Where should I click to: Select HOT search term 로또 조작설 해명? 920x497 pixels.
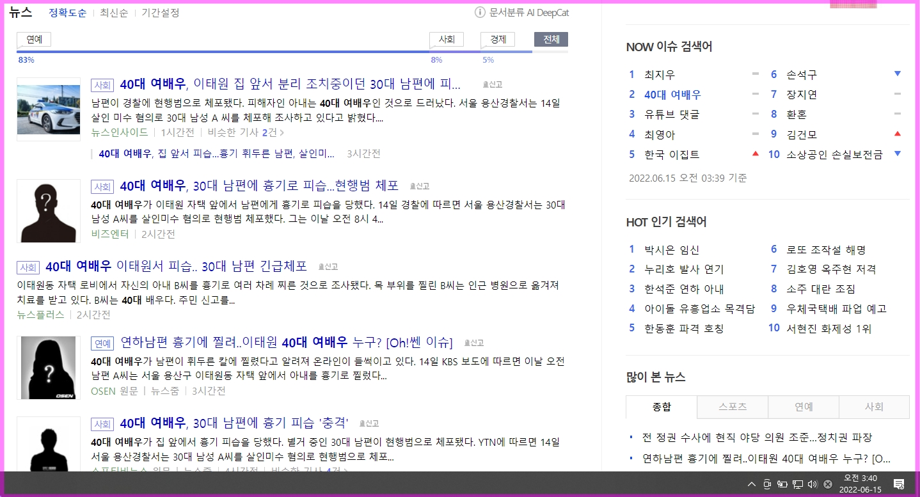[x=826, y=250]
